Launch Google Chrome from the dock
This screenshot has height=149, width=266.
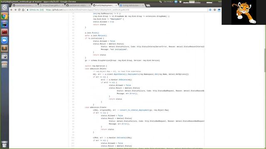(x=5, y=16)
